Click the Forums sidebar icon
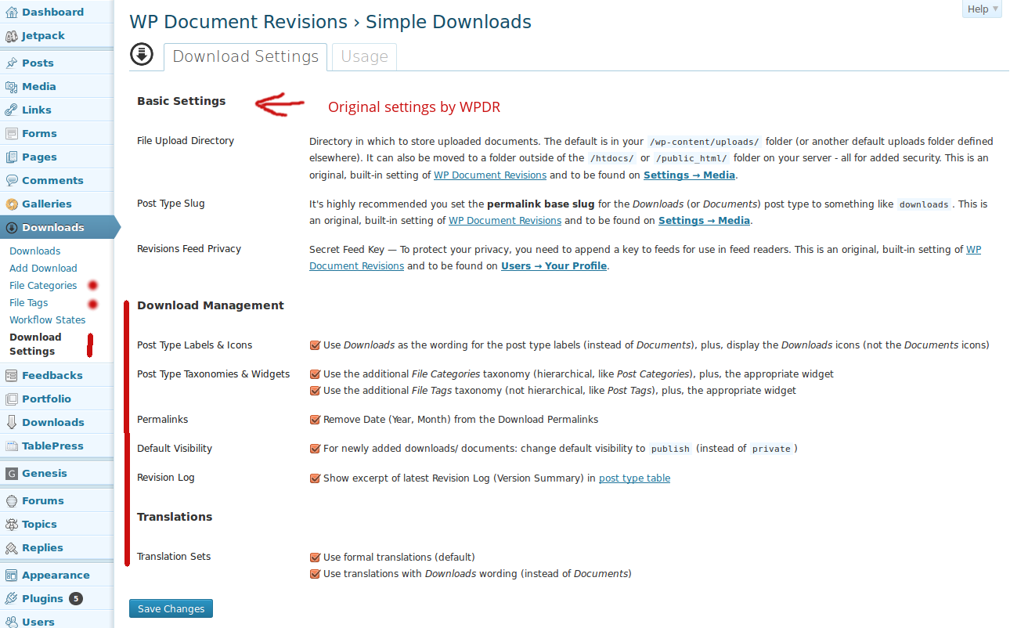 coord(12,501)
